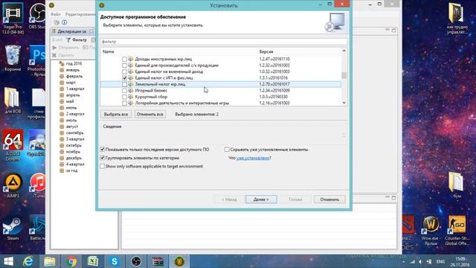
Task: Select 1 квартал in the declarations tree
Action: click(x=75, y=89)
